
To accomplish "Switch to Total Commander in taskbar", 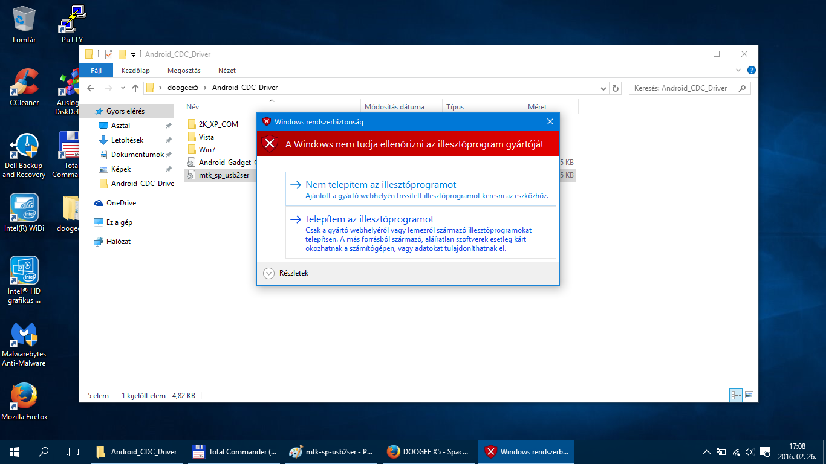I will 234,451.
